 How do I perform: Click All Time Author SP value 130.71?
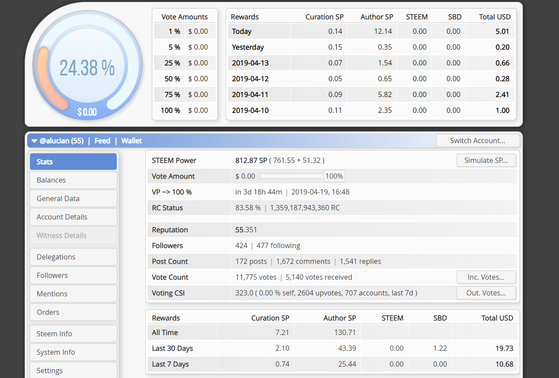click(345, 332)
